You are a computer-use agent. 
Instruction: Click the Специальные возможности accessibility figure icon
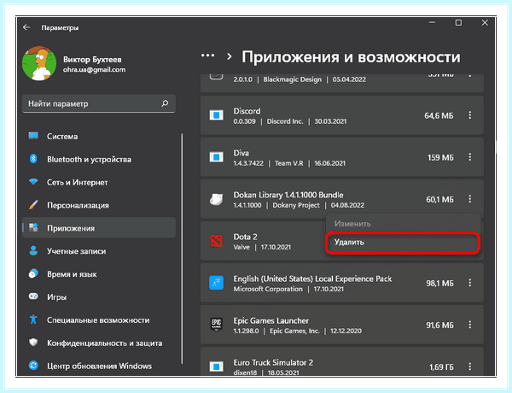[33, 320]
